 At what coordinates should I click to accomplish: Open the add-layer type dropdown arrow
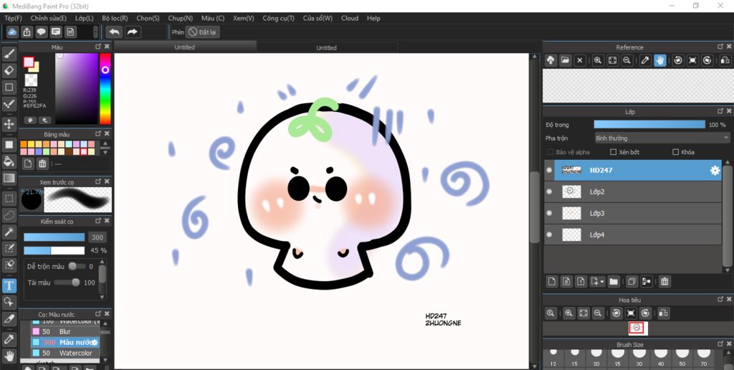[602, 282]
